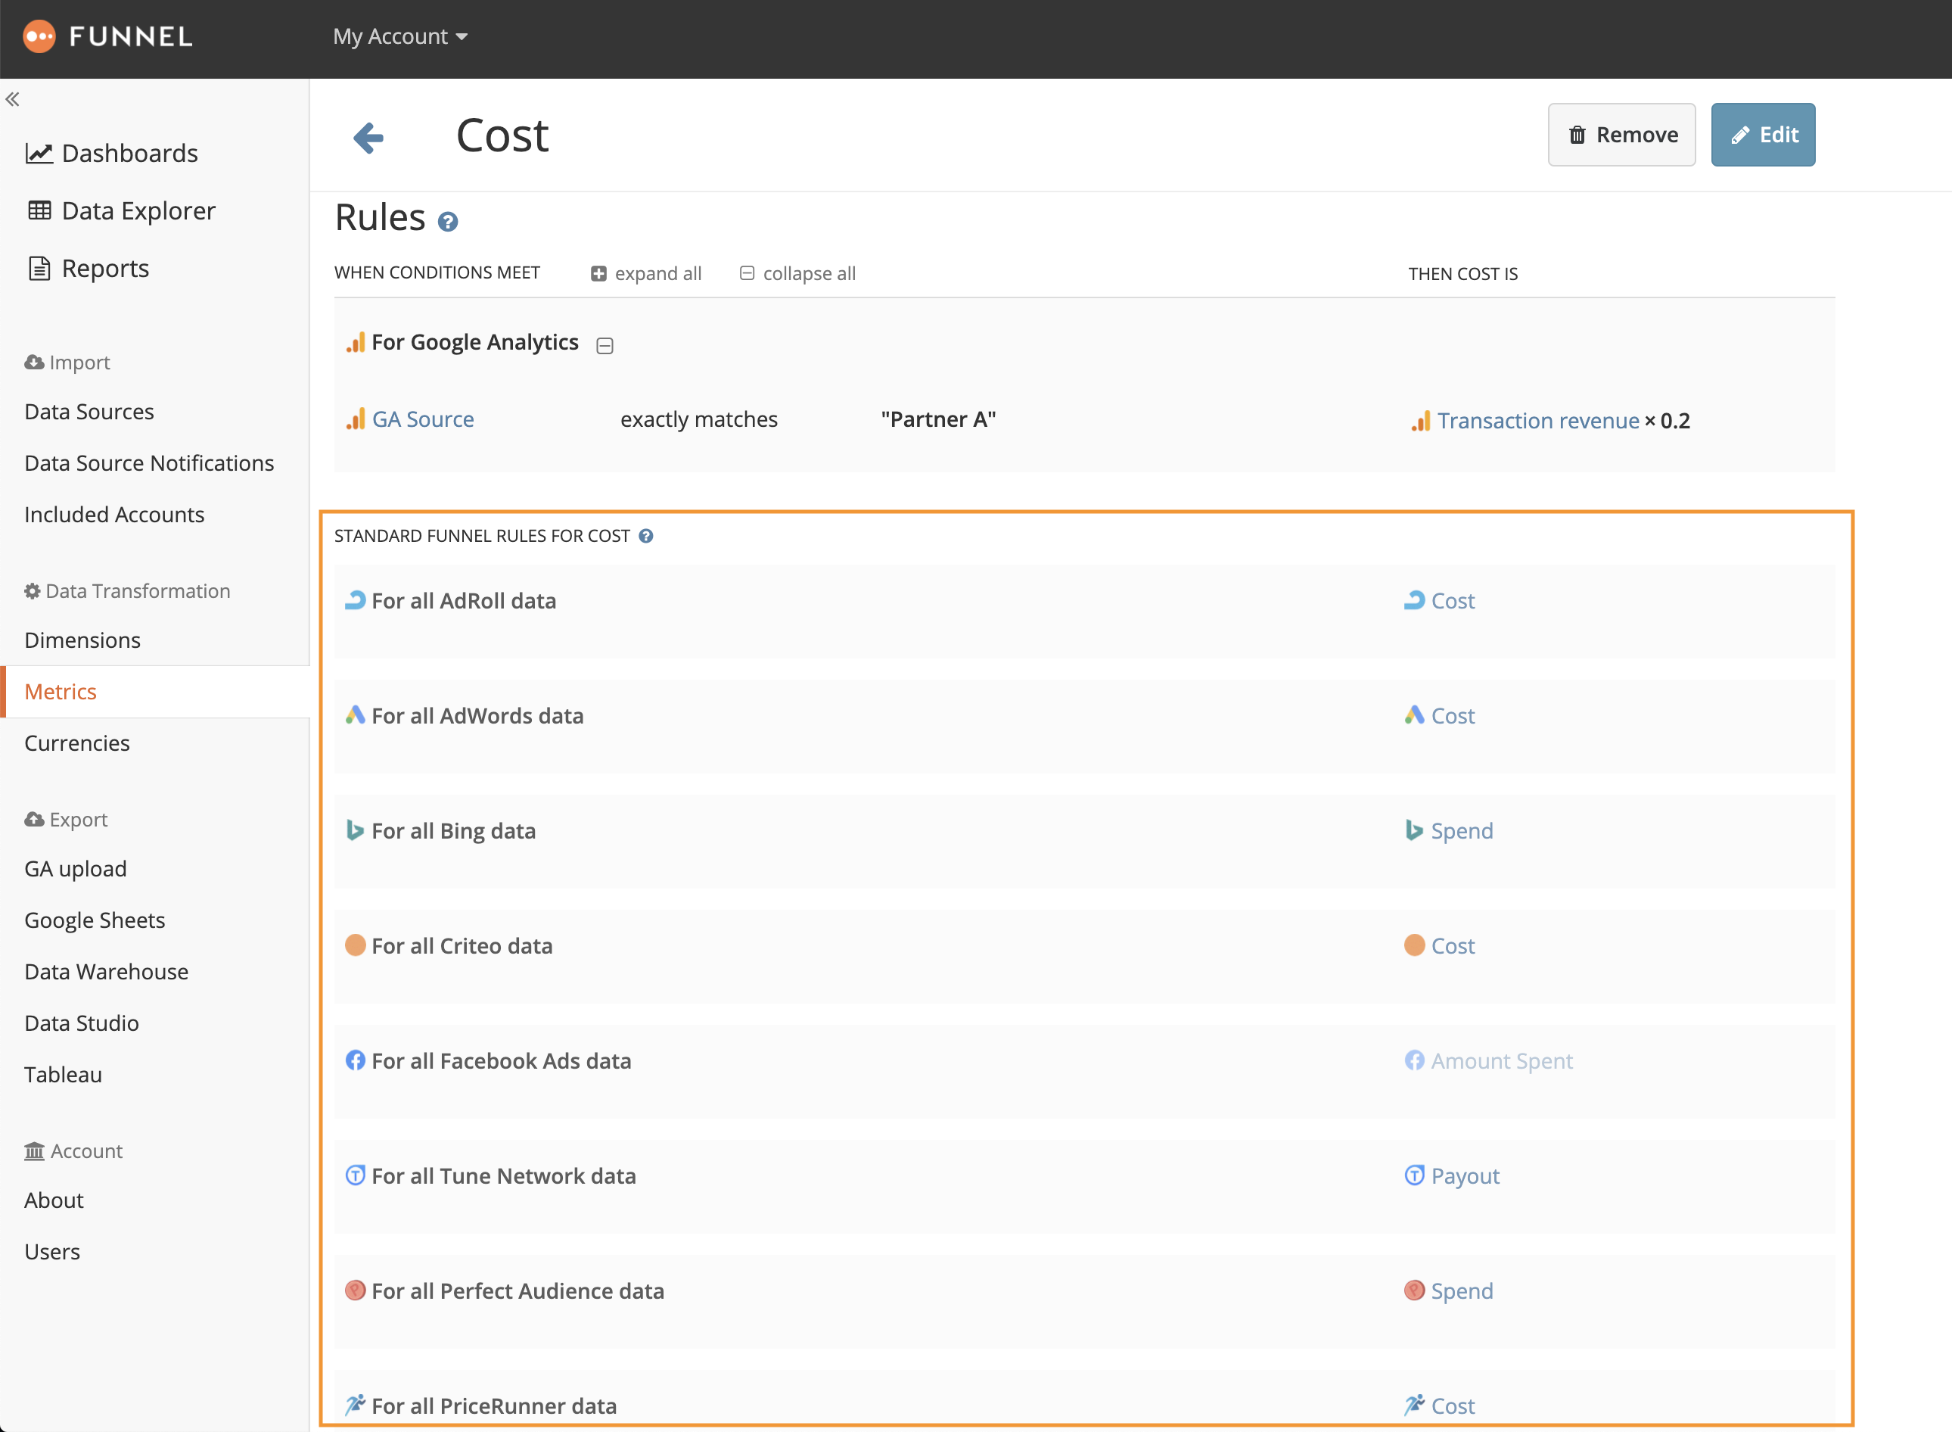This screenshot has width=1952, height=1432.
Task: Click the Facebook icon in Facebook Ads row
Action: pos(356,1060)
